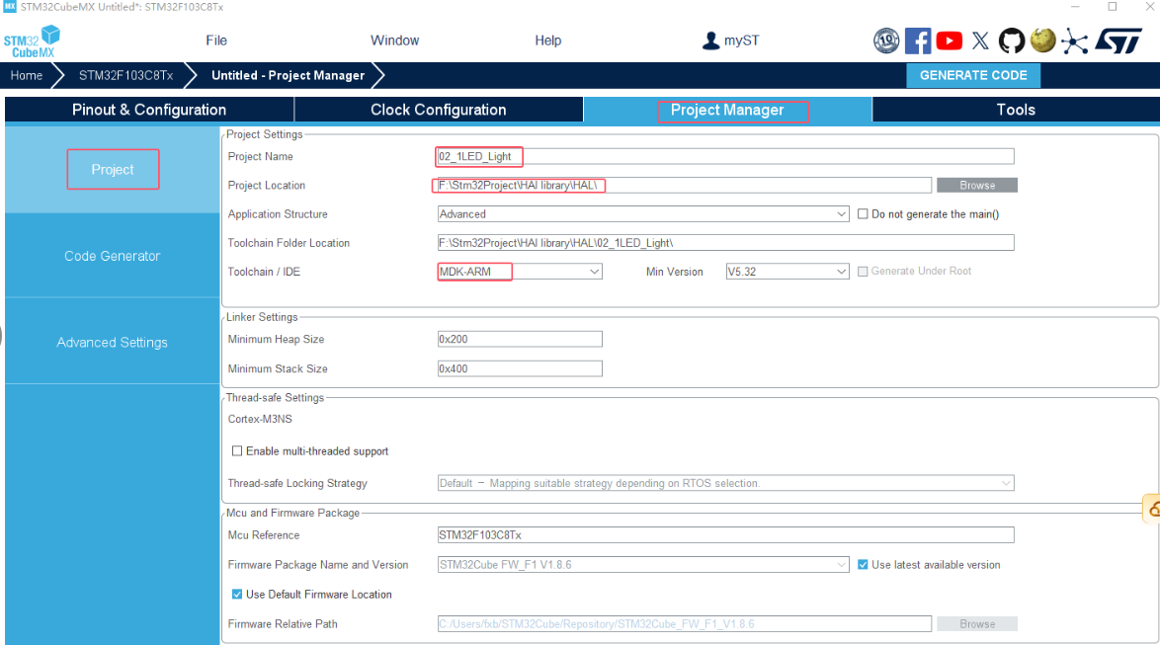Open the Min Version dropdown

tap(787, 272)
